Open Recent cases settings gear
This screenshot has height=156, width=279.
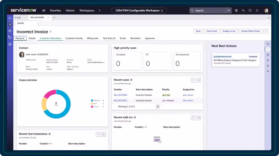coord(198,80)
